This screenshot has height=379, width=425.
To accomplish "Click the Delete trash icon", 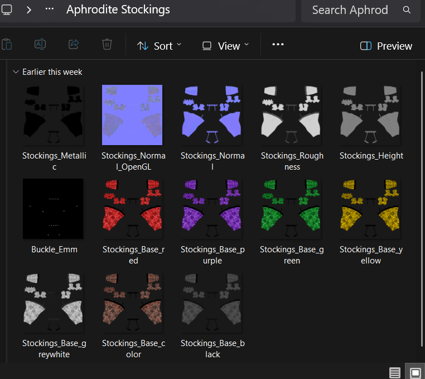I will (x=107, y=44).
